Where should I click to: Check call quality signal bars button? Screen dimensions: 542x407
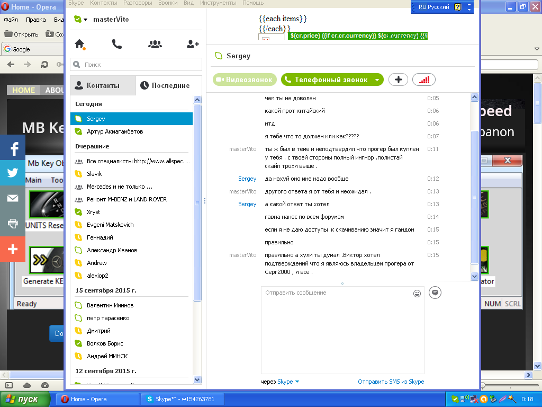[x=424, y=79]
